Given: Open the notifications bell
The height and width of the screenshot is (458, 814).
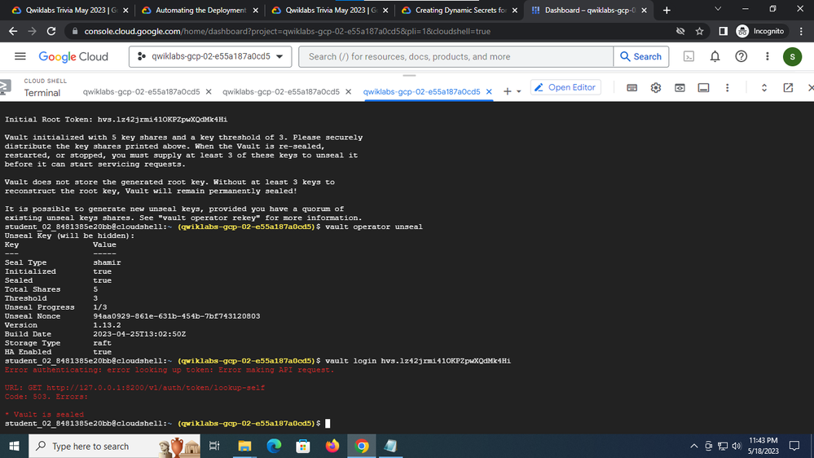Looking at the screenshot, I should click(715, 56).
